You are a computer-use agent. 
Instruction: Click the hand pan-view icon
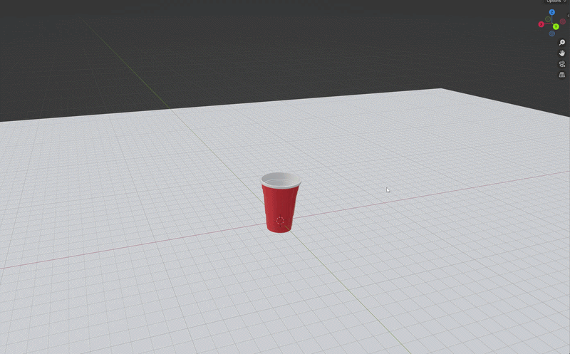point(562,53)
